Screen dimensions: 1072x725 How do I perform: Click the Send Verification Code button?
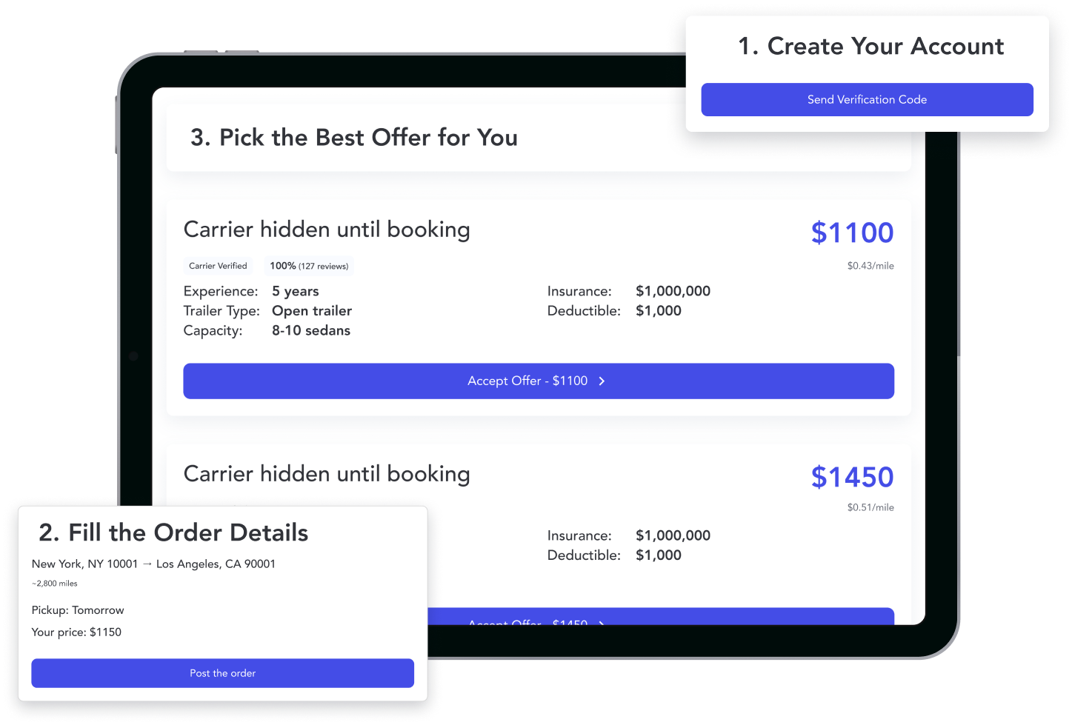coord(867,99)
